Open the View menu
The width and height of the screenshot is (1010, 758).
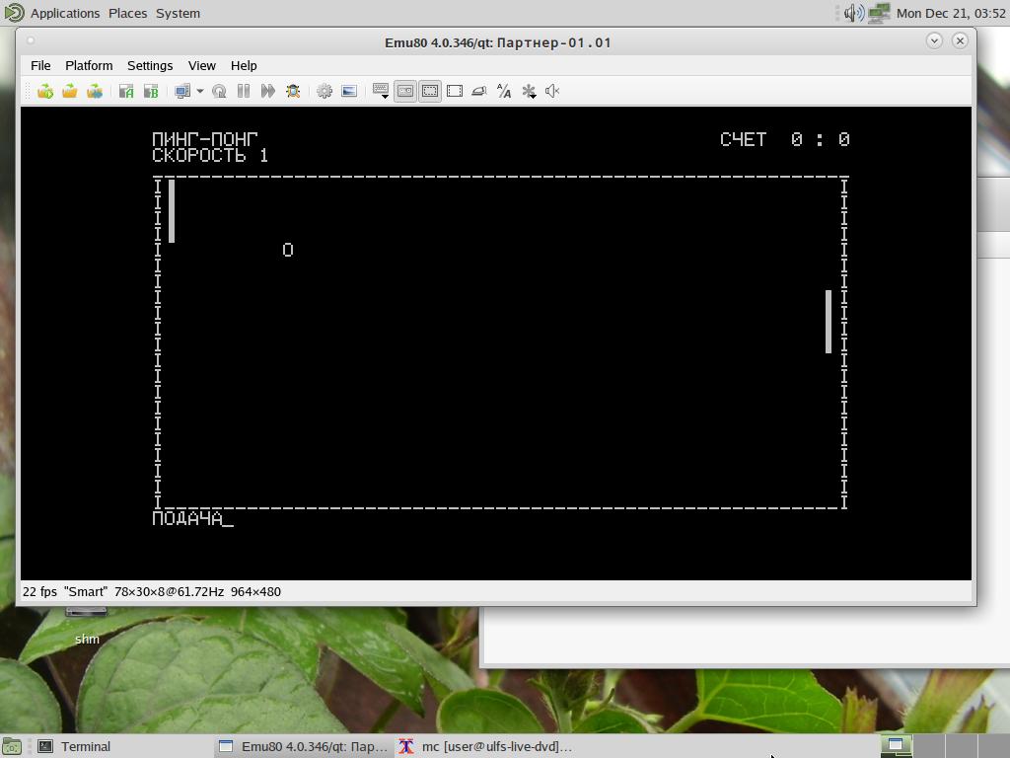pos(201,65)
